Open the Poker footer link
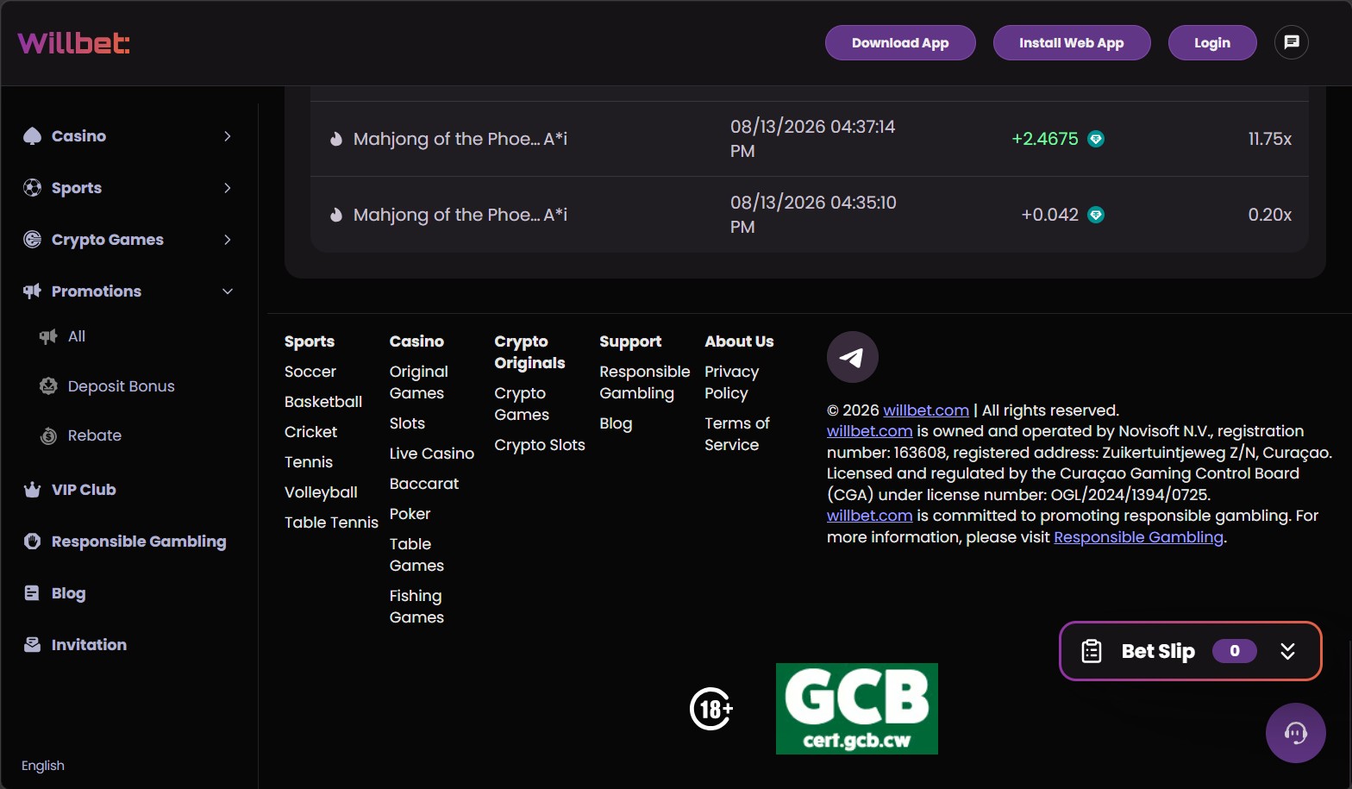The image size is (1352, 789). pyautogui.click(x=410, y=514)
